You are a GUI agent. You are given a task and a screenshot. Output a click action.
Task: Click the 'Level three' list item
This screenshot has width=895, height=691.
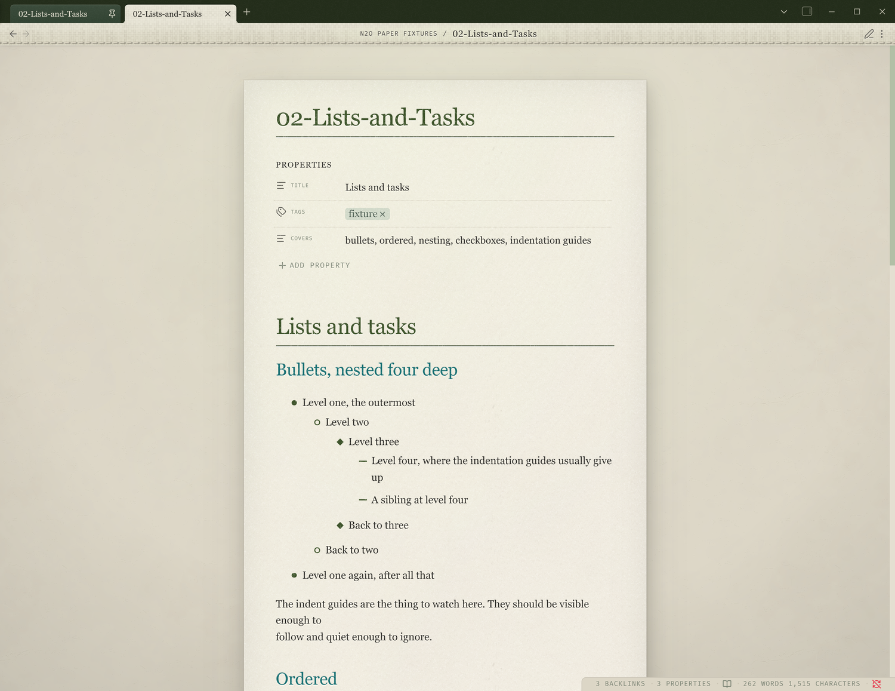click(x=374, y=442)
